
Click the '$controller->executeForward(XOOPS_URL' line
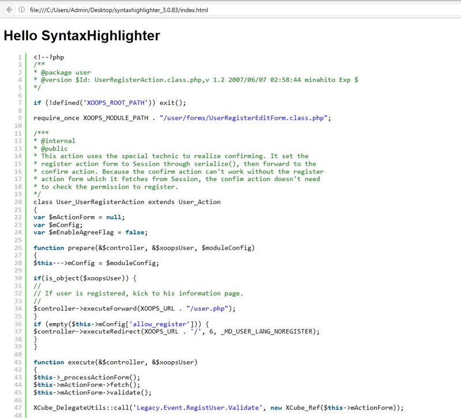[x=135, y=309]
